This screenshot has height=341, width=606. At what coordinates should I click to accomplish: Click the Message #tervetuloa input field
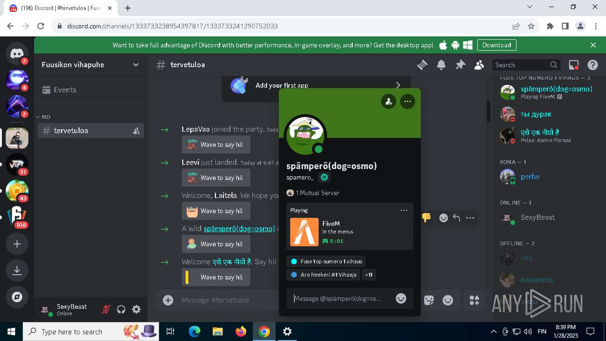click(228, 300)
